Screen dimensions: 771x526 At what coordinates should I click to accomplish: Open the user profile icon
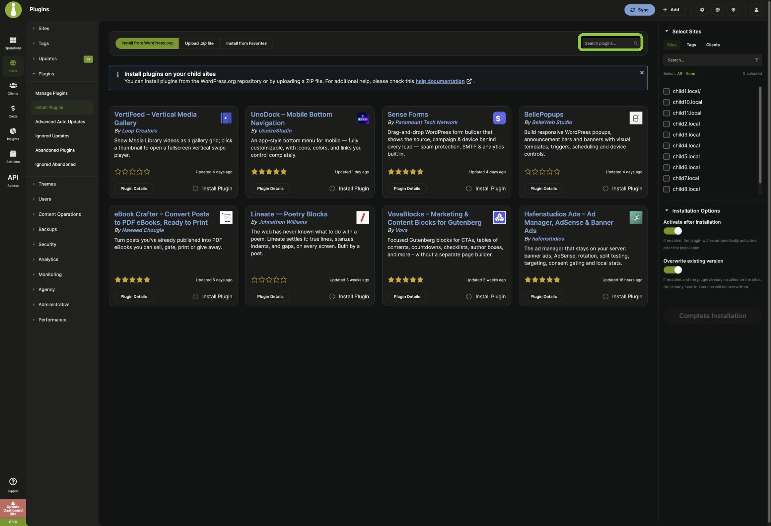(756, 10)
